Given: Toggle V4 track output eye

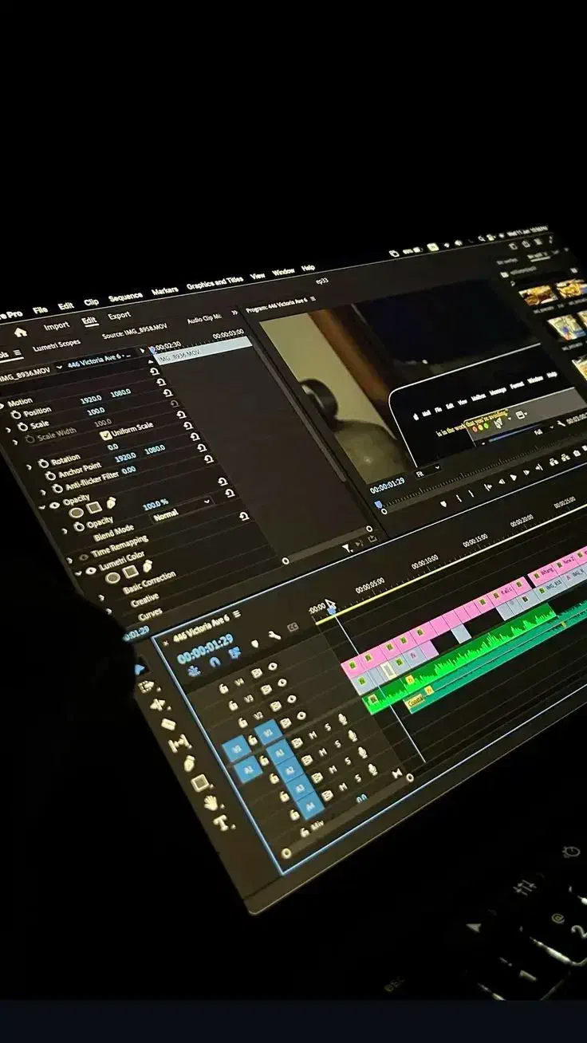Looking at the screenshot, I should 273,667.
